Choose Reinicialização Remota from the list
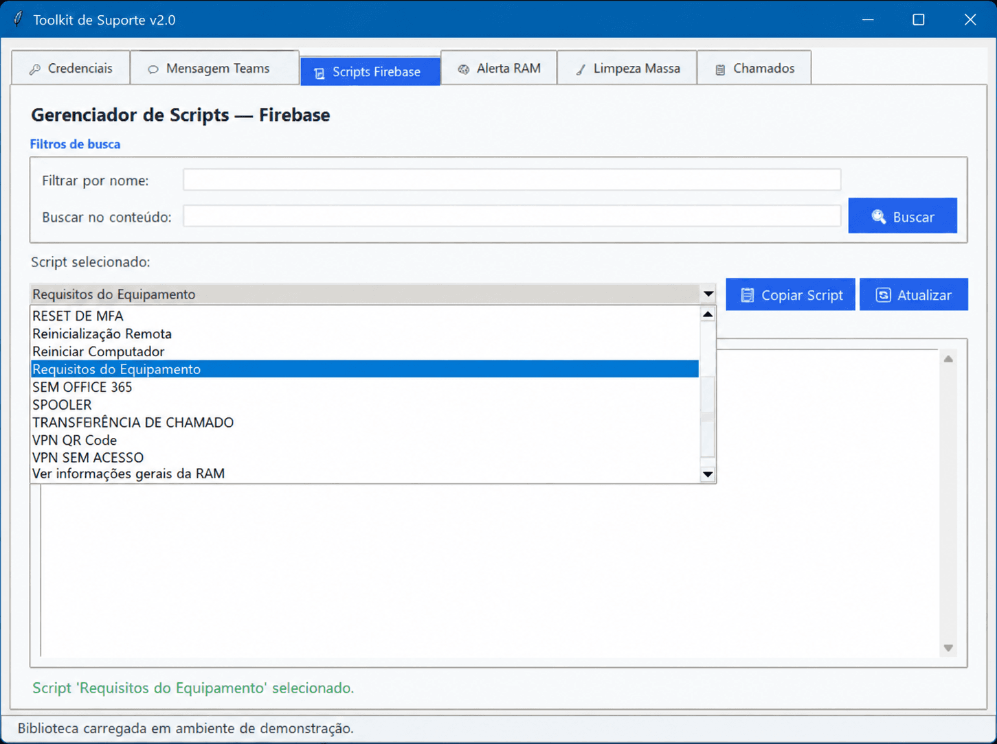This screenshot has height=744, width=997. click(x=365, y=334)
